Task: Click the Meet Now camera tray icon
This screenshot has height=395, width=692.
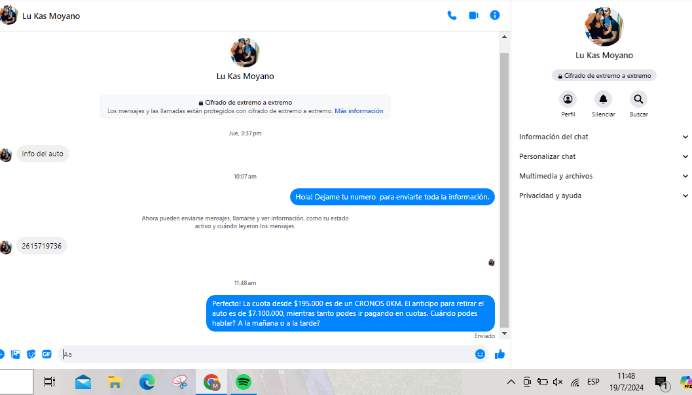Action: [x=527, y=382]
